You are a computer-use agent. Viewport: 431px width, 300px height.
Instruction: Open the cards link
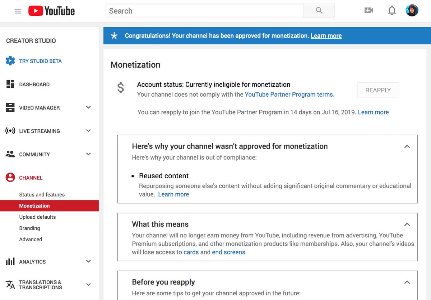pos(191,252)
